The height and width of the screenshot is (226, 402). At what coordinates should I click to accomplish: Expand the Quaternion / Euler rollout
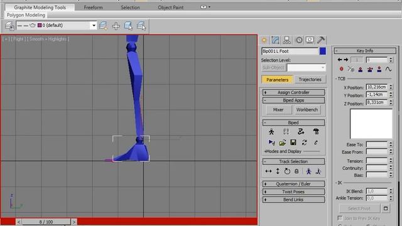[x=293, y=184]
